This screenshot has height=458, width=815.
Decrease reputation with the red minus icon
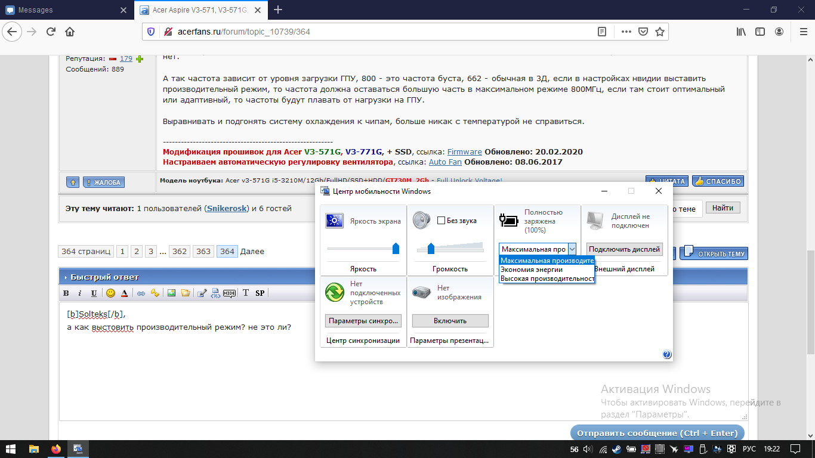[x=112, y=58]
